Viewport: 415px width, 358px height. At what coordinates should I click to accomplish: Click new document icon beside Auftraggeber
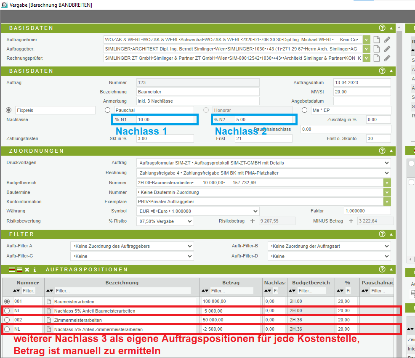coord(377,49)
